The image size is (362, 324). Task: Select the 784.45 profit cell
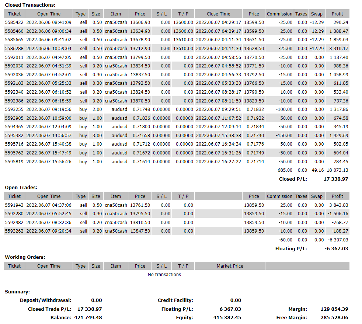(341, 162)
